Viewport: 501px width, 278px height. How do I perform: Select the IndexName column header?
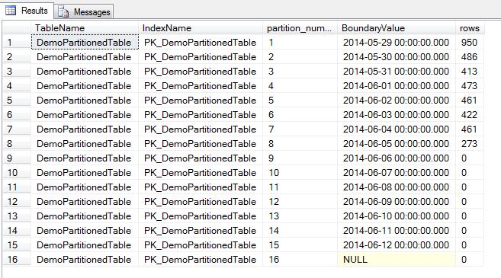point(201,28)
